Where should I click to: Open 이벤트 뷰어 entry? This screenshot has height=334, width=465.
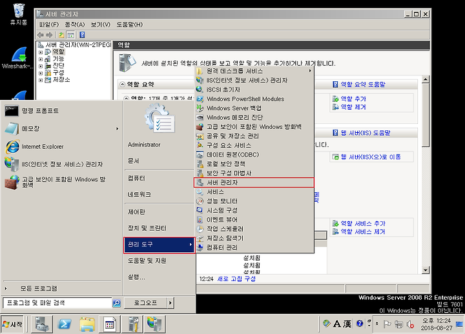[x=254, y=220]
